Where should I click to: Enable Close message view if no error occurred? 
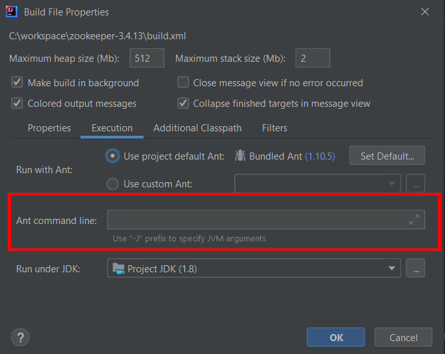click(183, 82)
